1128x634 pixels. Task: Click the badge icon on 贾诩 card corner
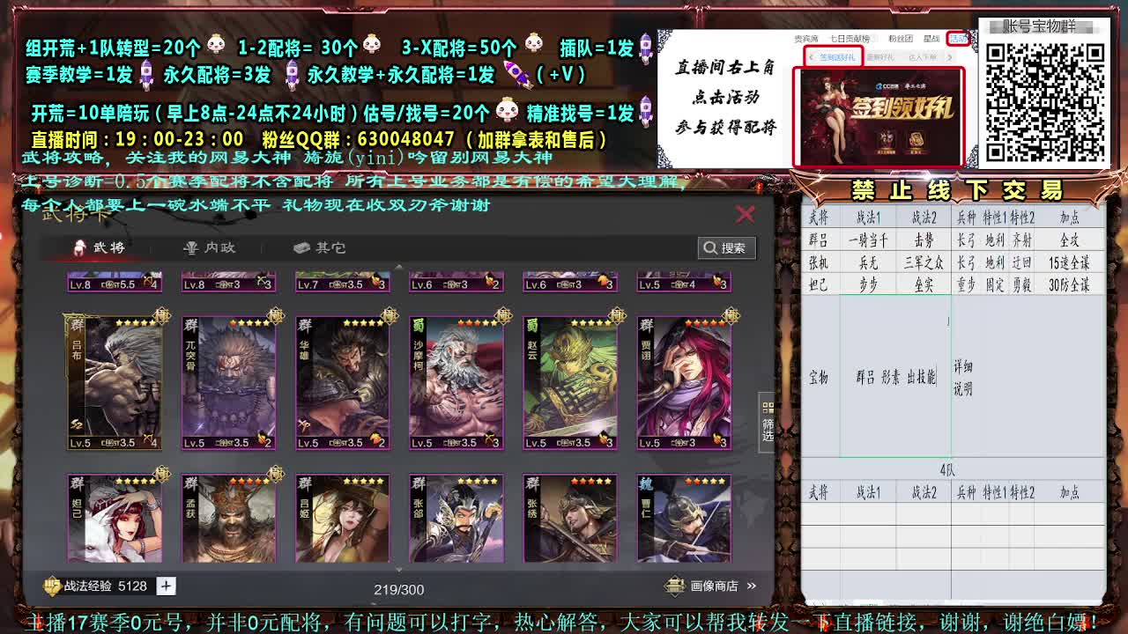pos(731,316)
